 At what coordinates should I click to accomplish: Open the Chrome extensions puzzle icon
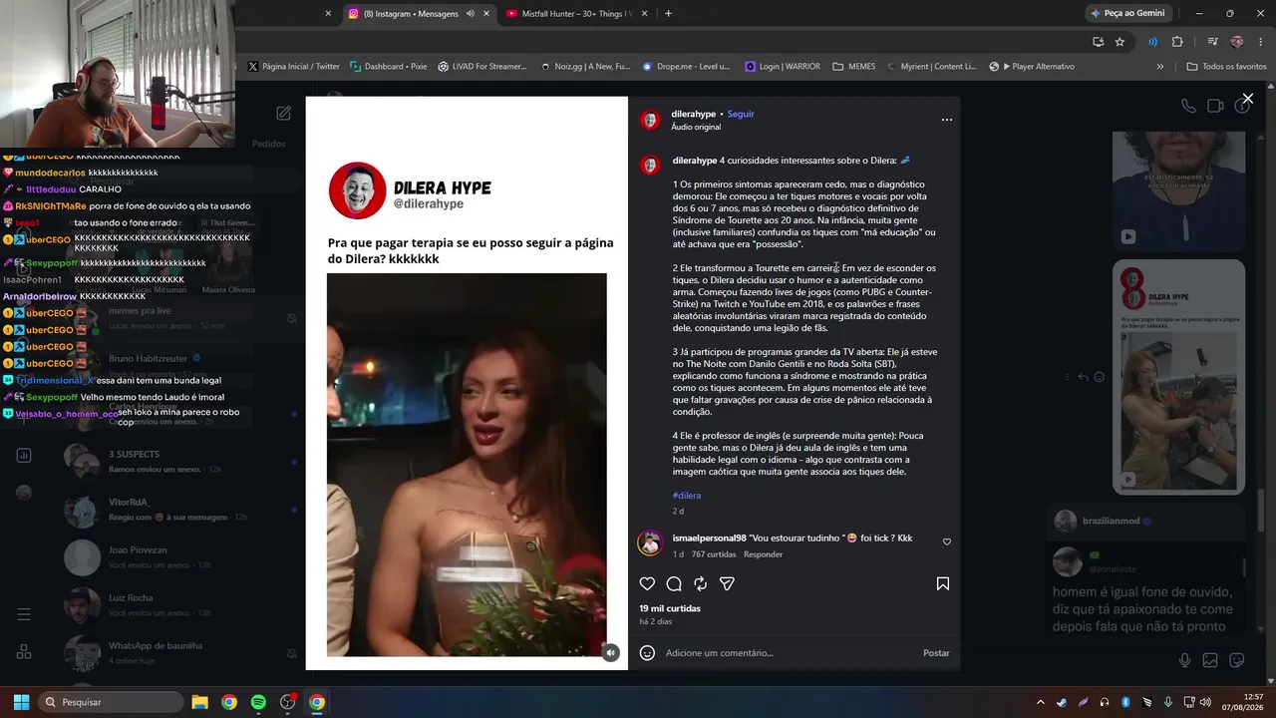[x=1177, y=42]
